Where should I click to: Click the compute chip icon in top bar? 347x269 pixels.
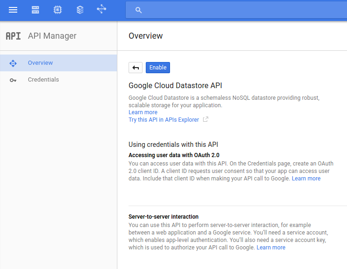(58, 10)
